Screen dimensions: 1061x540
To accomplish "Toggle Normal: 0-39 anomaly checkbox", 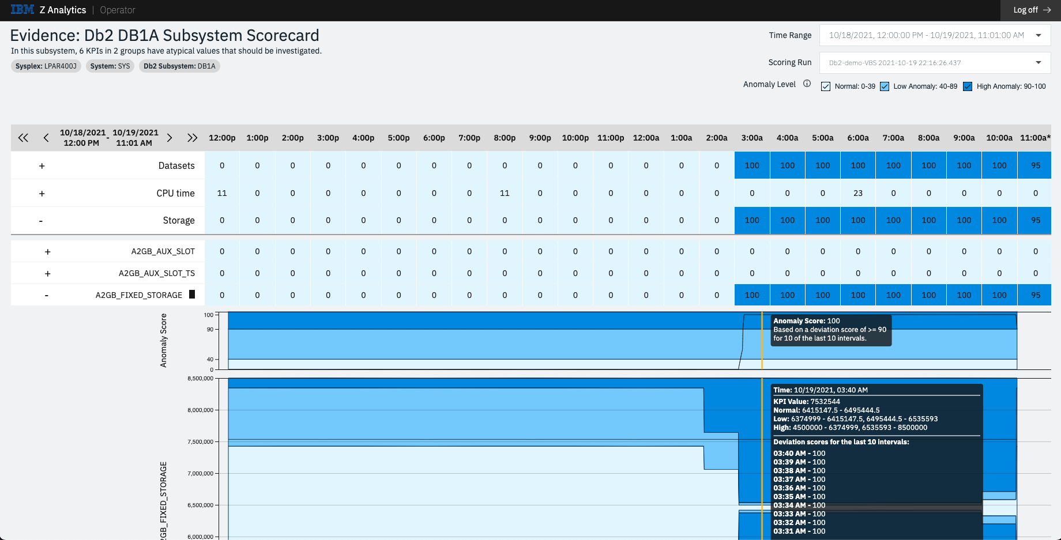I will (x=826, y=86).
